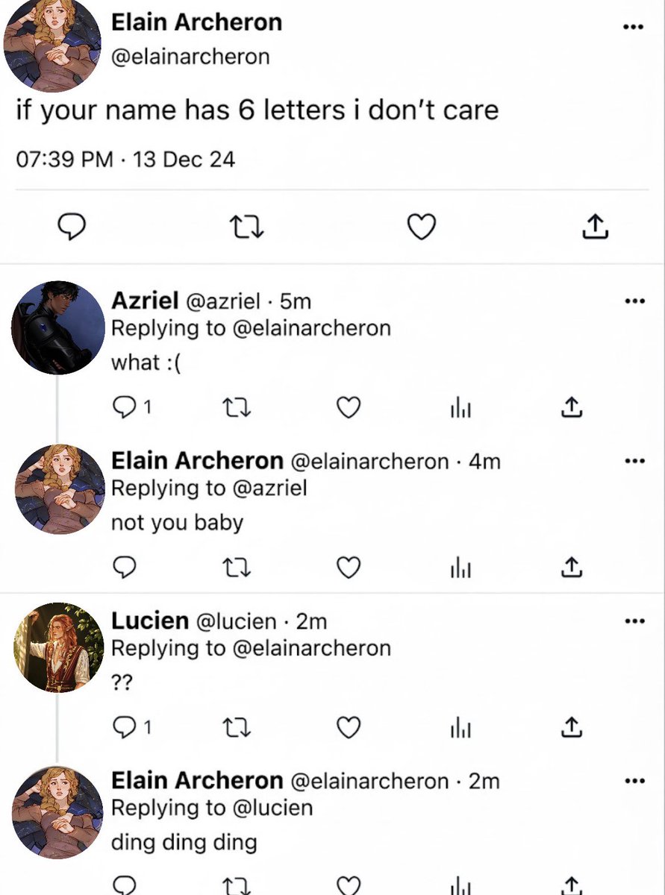Reply to the main tweet about 6 letters
This screenshot has height=895, width=665.
tap(74, 227)
